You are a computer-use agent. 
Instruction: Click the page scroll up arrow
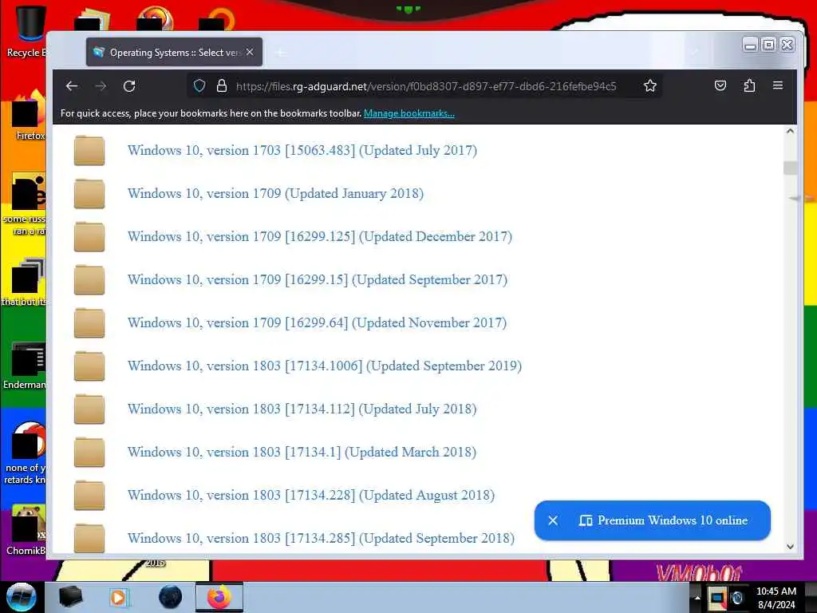(x=790, y=132)
